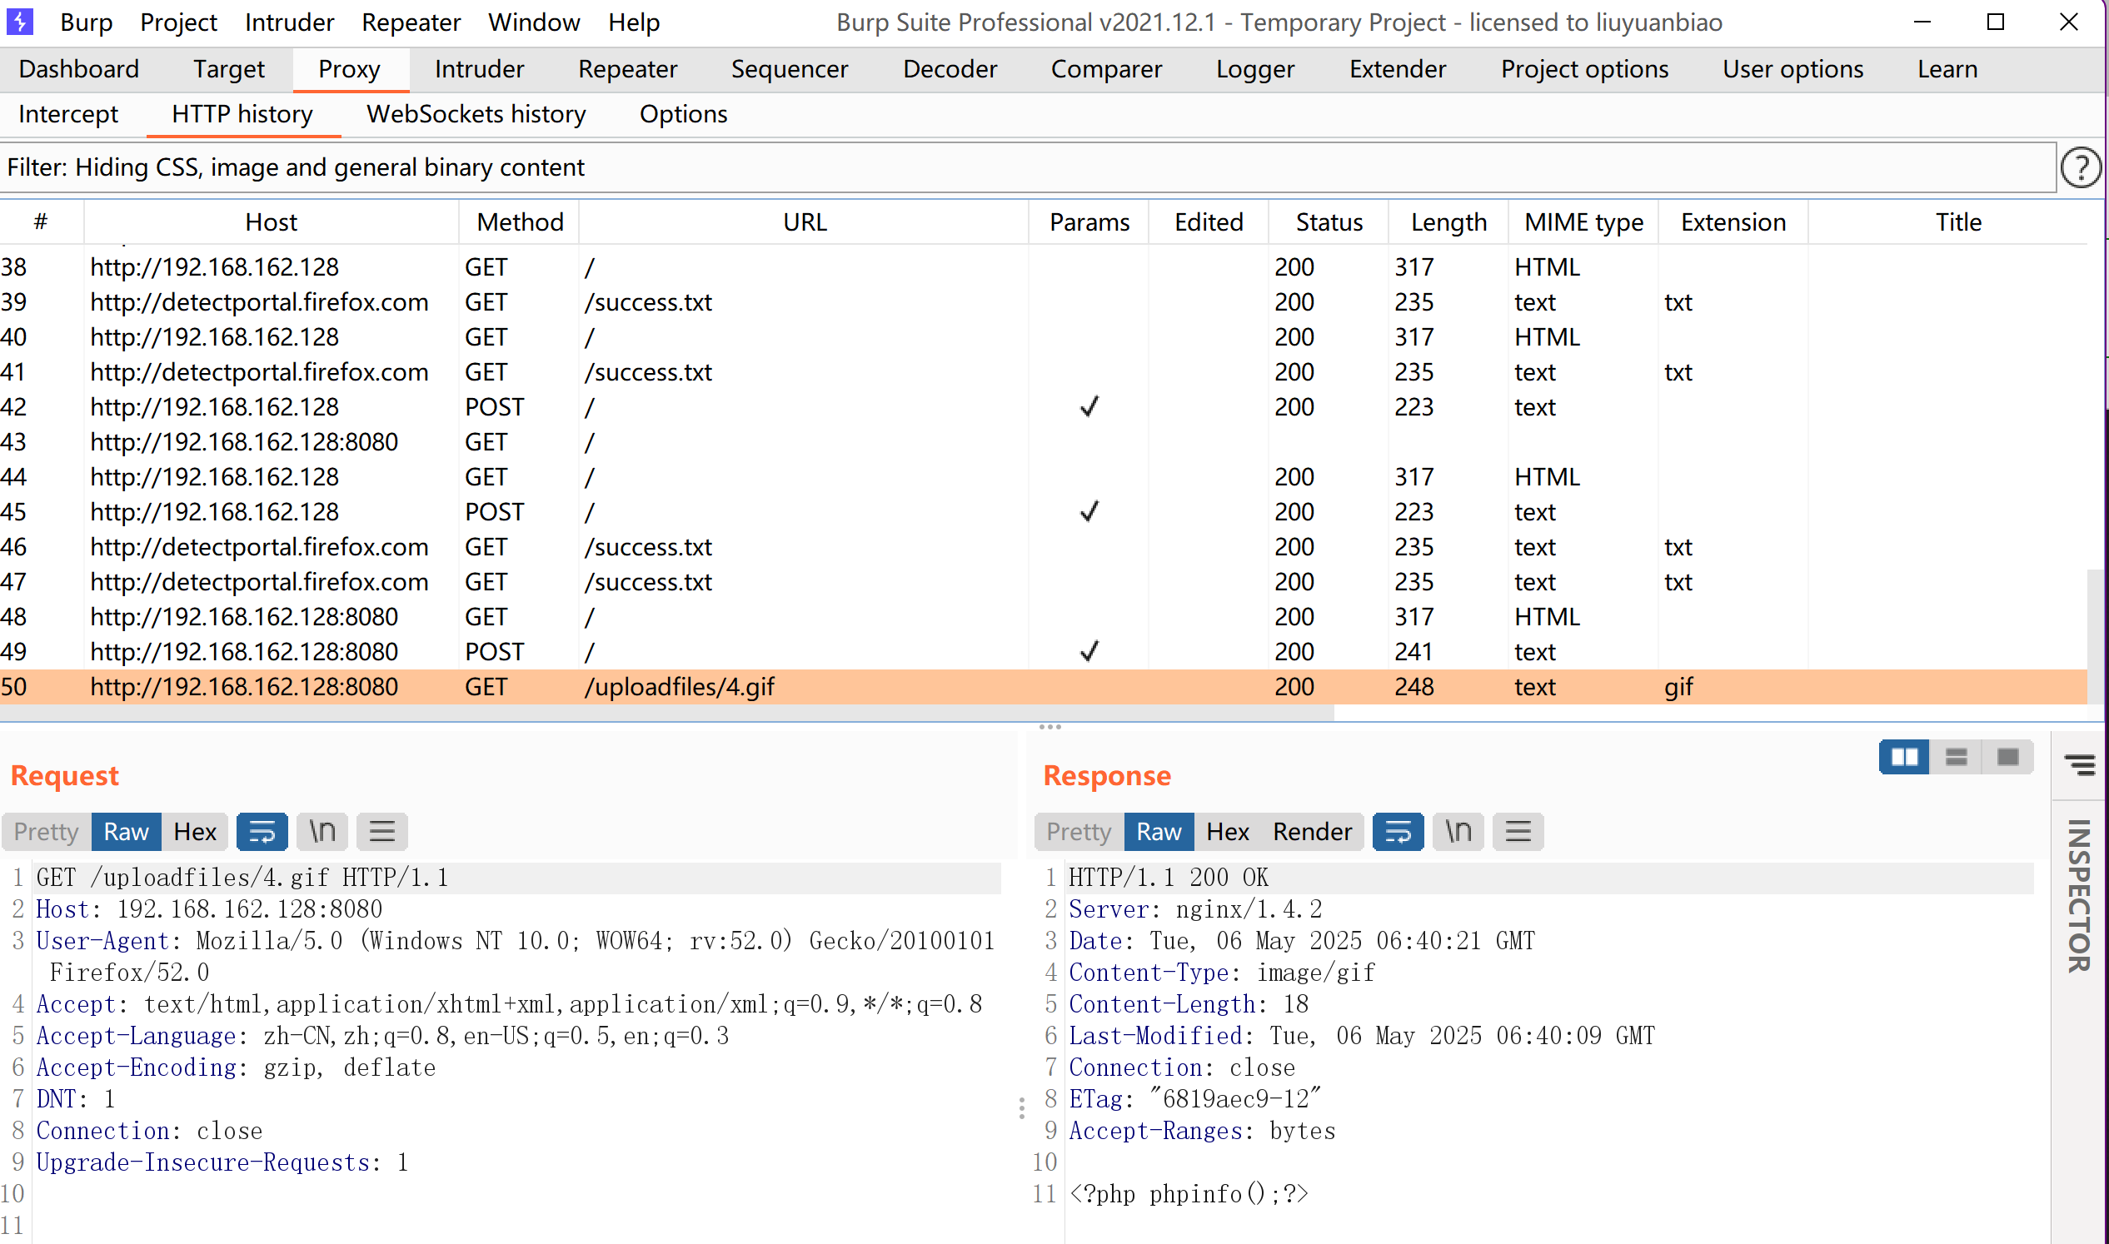This screenshot has width=2109, height=1244.
Task: Switch Response view to Render
Action: click(1312, 832)
